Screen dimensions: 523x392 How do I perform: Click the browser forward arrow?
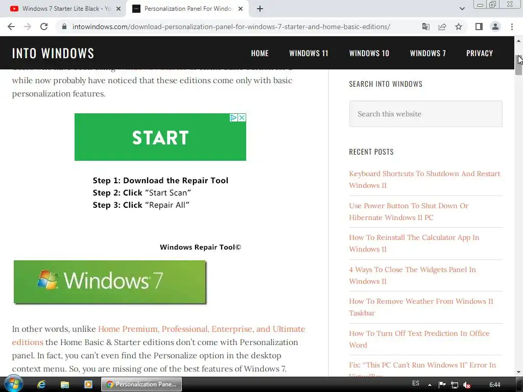click(28, 27)
